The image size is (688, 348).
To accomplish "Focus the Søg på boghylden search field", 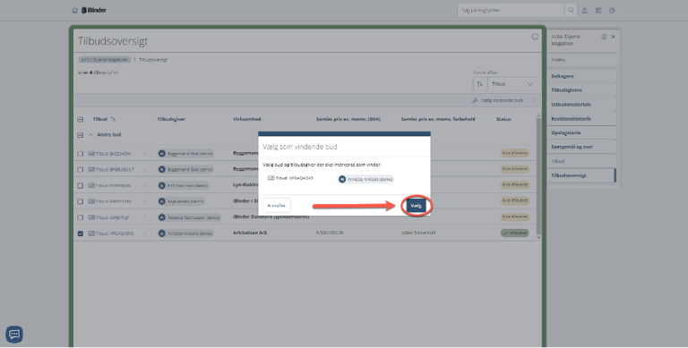I will (x=511, y=10).
